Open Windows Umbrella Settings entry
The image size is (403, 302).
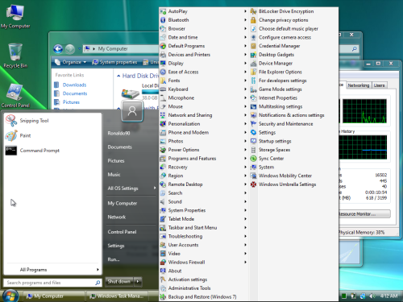(283, 184)
